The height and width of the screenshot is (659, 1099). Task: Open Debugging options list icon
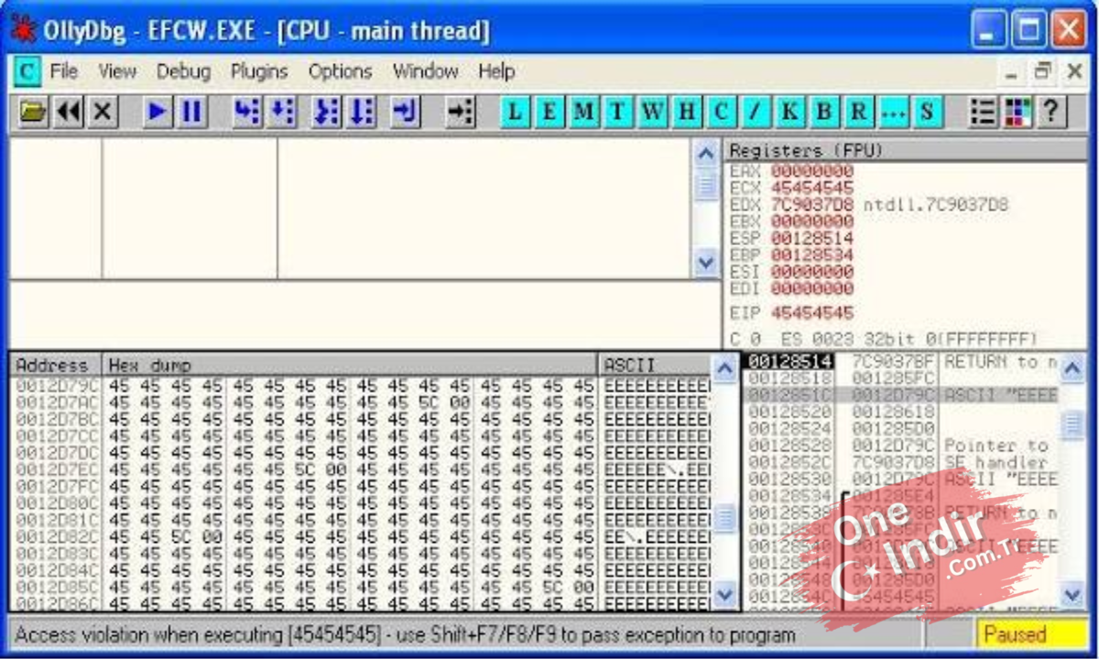[983, 112]
